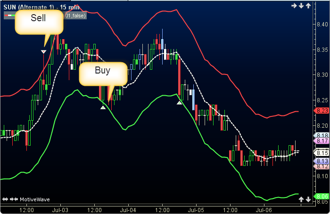Click the top-right down arrow beside the right arrow
This screenshot has width=330, height=214.
coord(301,6)
